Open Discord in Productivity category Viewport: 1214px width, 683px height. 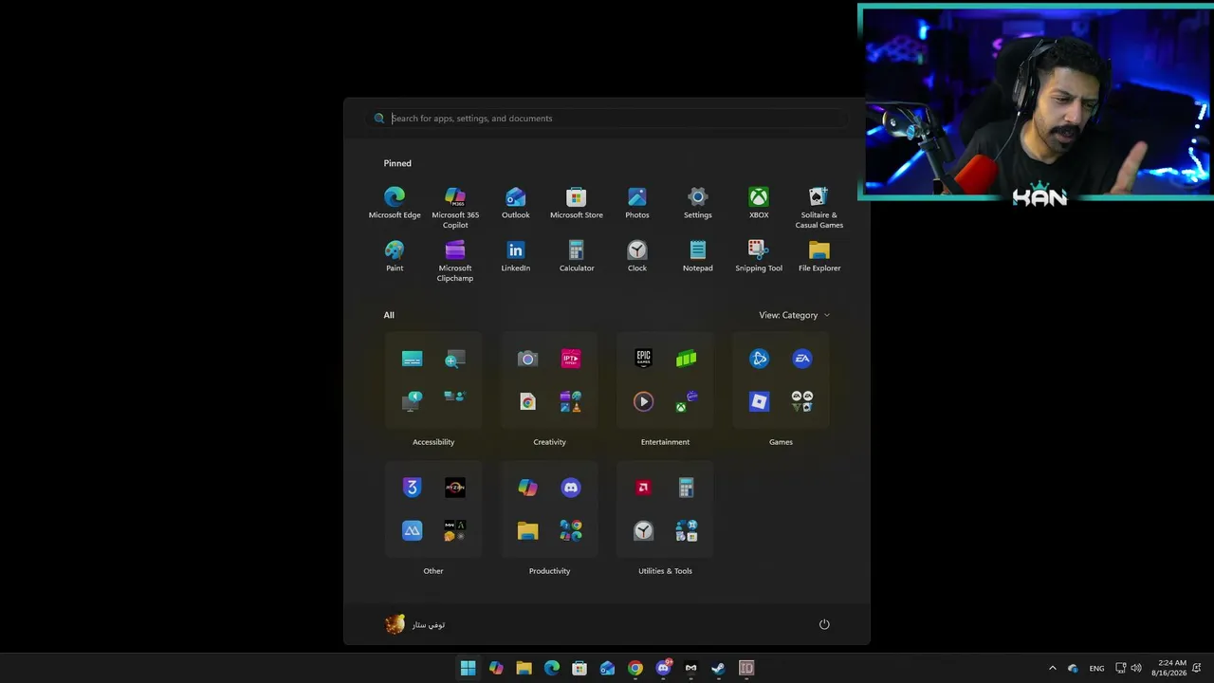(x=571, y=488)
